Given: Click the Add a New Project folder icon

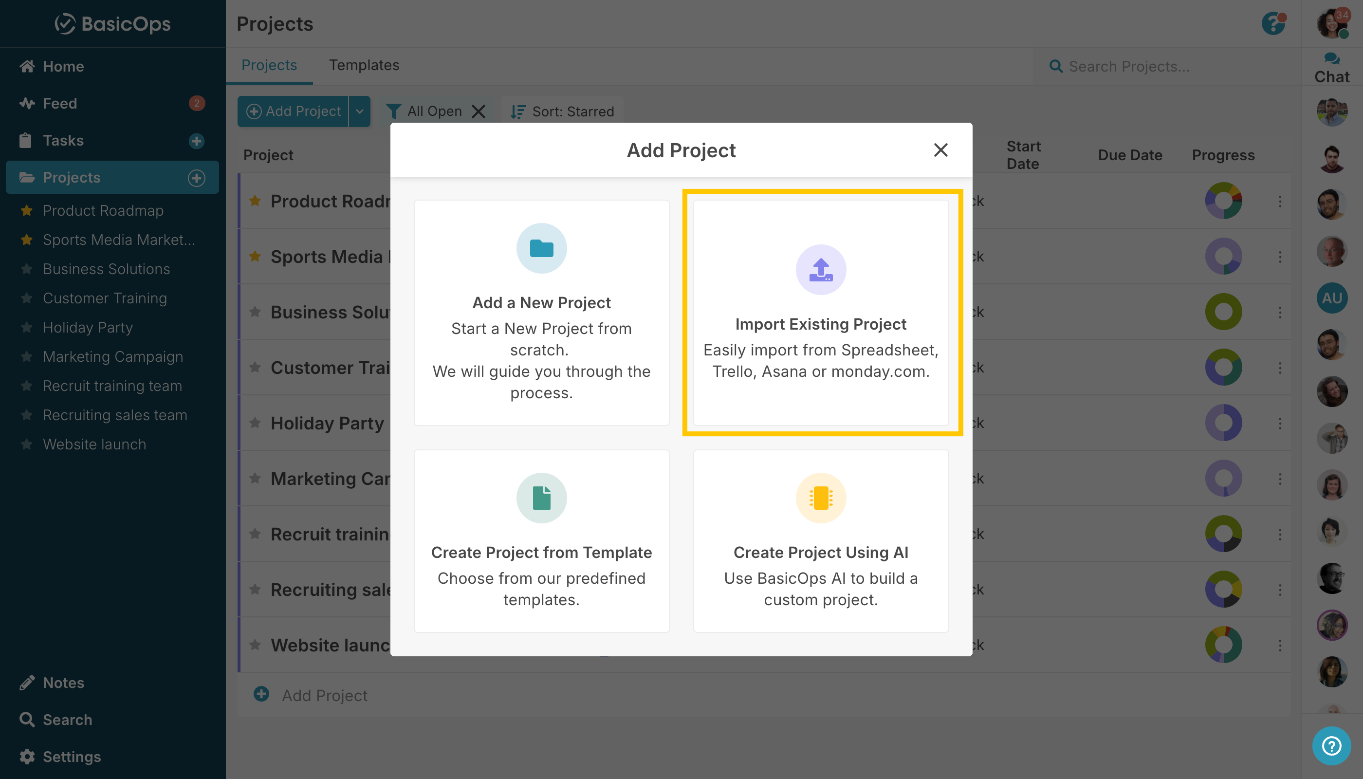Looking at the screenshot, I should (x=541, y=248).
